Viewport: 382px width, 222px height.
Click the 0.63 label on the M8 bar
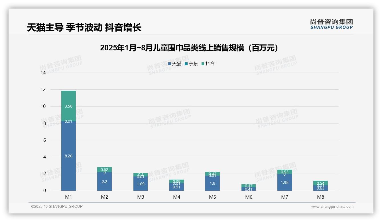[321, 188]
